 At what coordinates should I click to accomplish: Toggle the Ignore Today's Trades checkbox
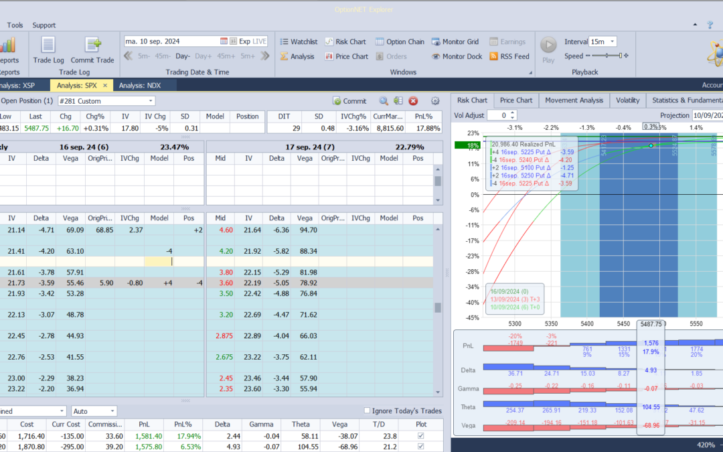[x=367, y=410]
